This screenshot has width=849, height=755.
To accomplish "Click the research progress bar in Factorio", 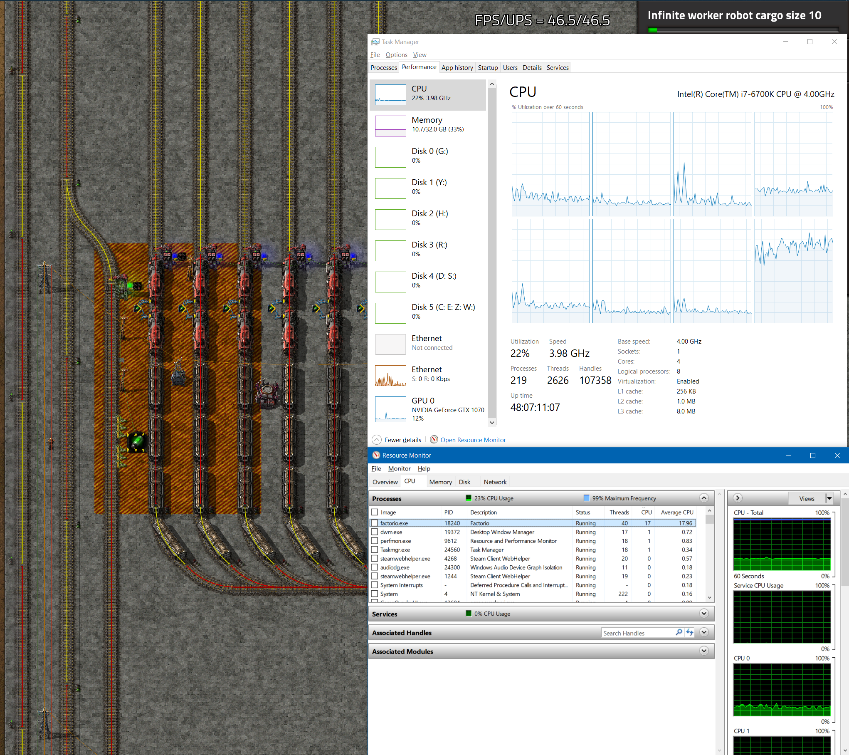I will point(743,30).
